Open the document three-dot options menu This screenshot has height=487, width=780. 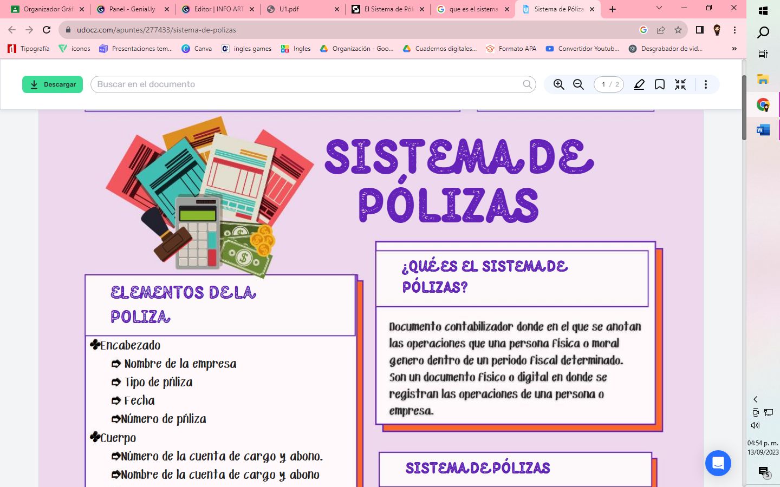coord(706,84)
